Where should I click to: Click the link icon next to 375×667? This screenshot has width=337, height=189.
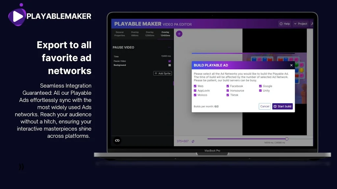tap(193, 141)
